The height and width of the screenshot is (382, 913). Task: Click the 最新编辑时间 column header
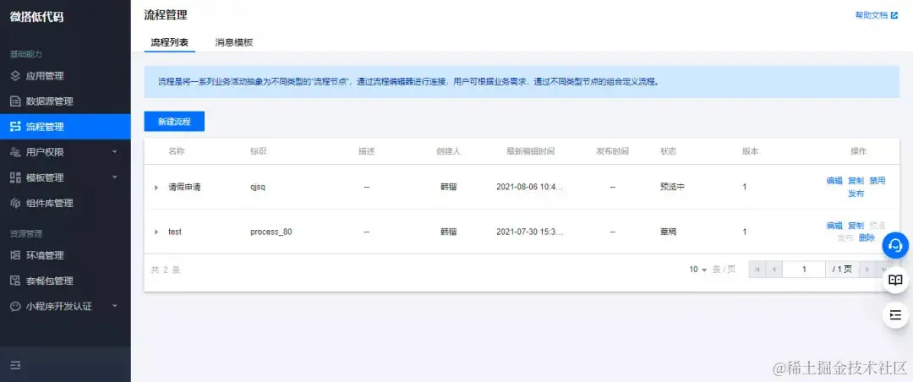530,151
